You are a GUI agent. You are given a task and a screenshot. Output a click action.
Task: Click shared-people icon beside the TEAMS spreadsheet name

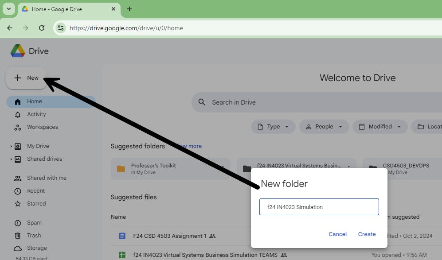pos(284,255)
